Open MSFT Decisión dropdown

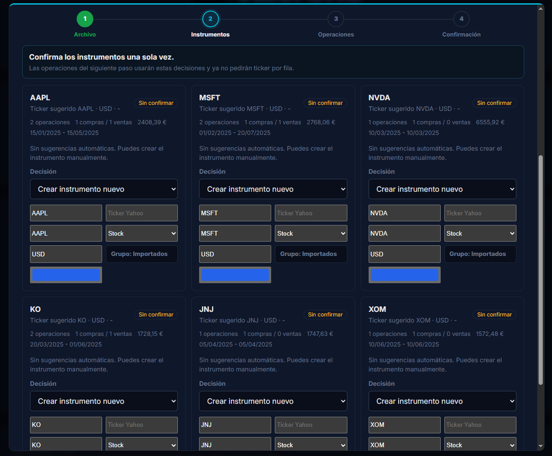point(273,189)
